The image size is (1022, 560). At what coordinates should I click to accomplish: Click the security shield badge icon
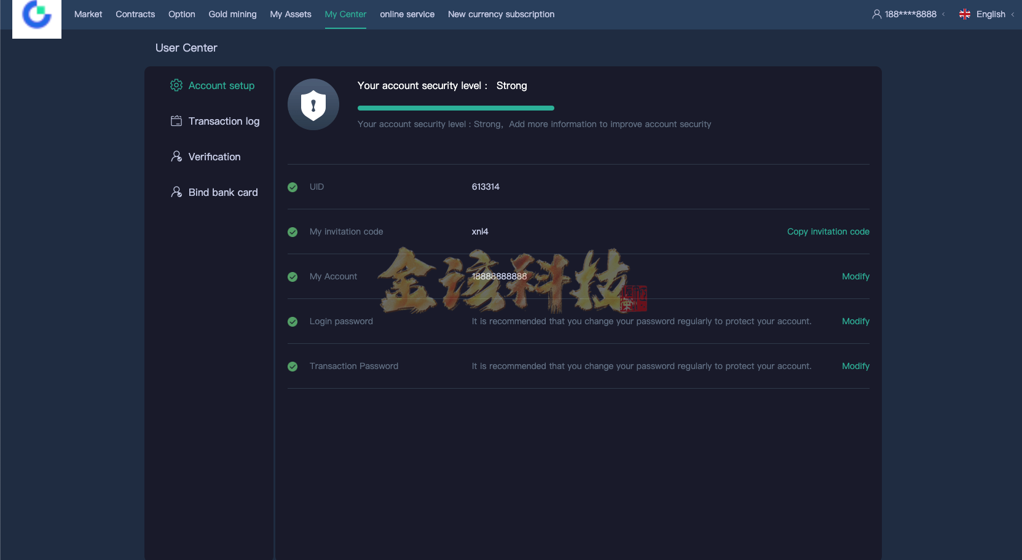[x=313, y=104]
